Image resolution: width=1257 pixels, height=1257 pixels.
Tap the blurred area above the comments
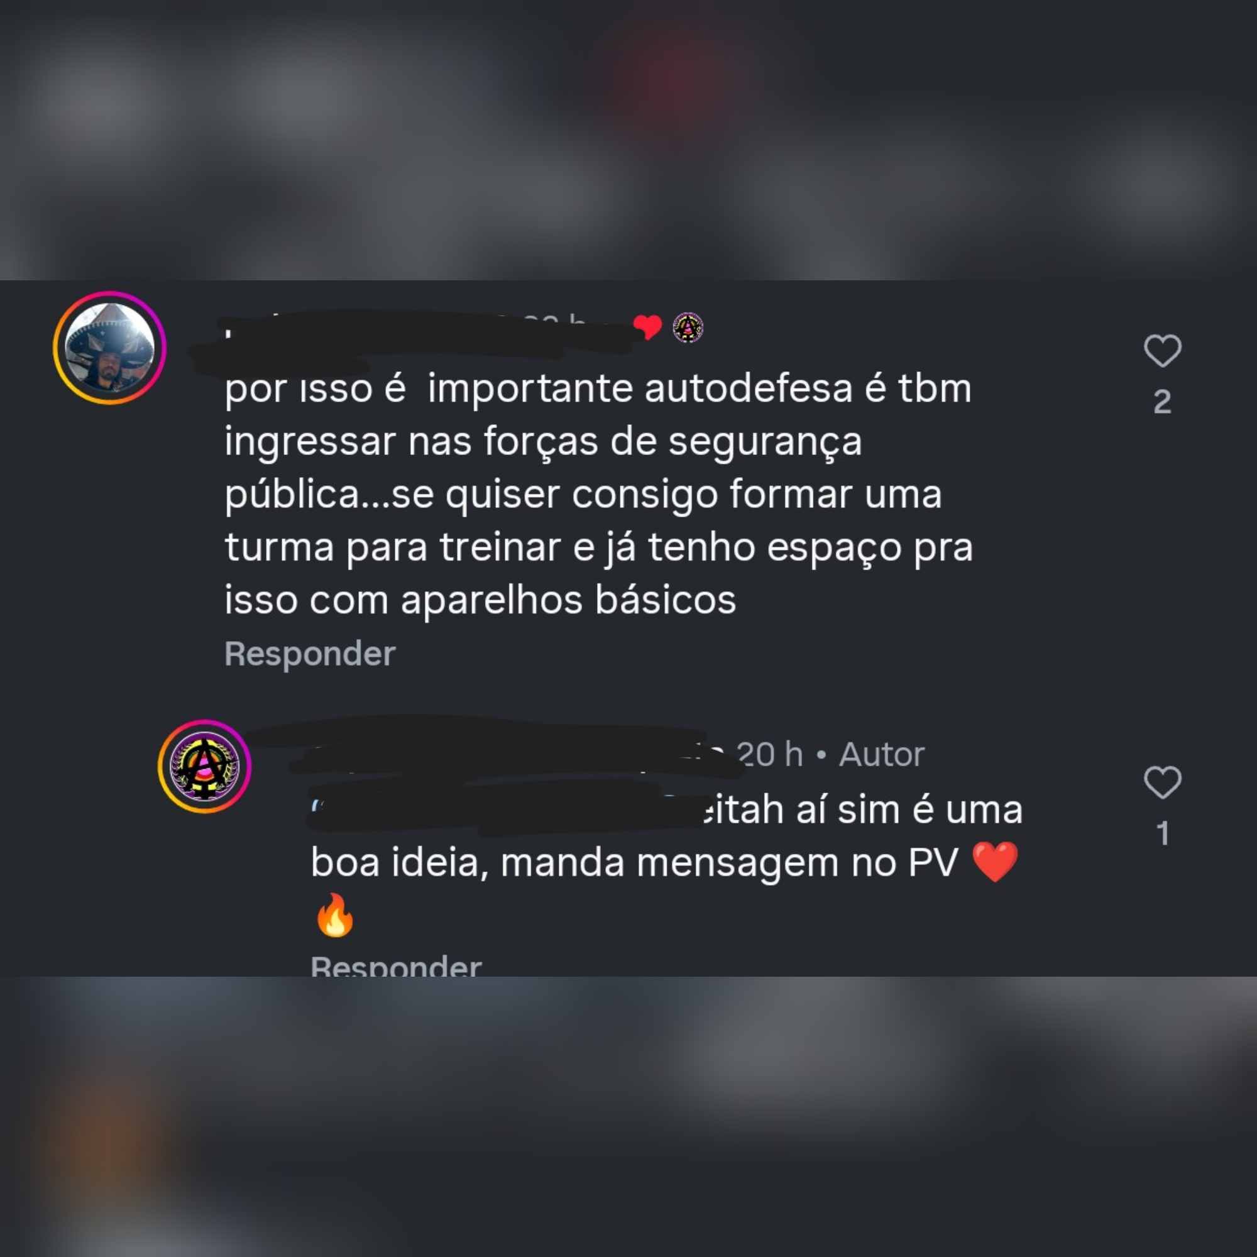[x=628, y=140]
